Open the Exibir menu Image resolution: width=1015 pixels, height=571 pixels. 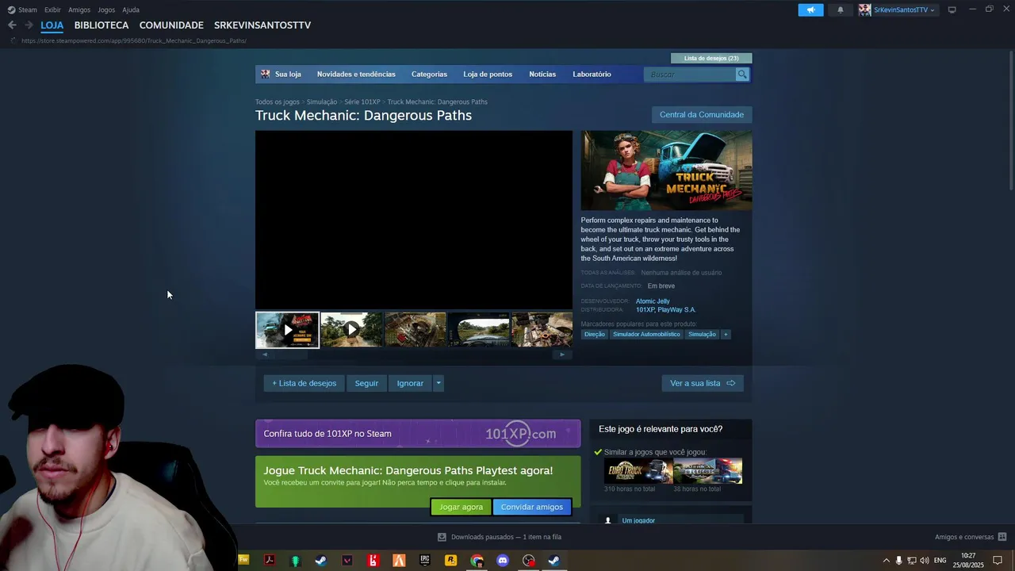[x=52, y=10]
